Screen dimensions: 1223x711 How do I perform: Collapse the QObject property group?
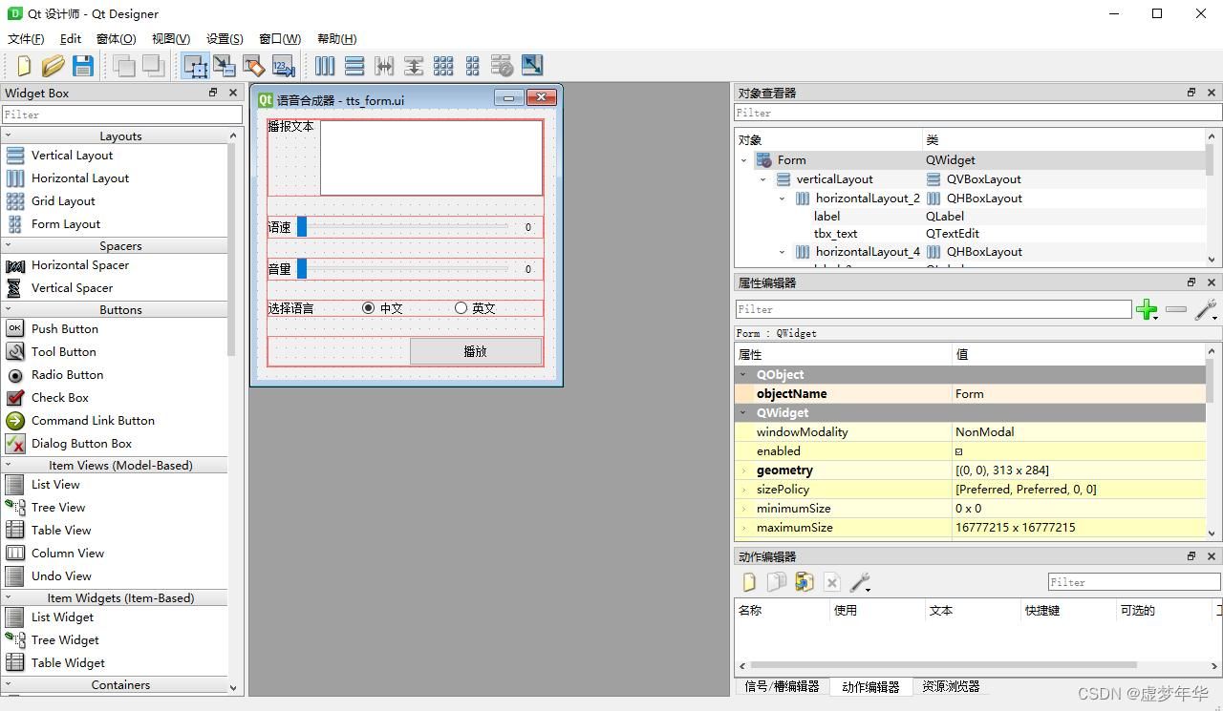click(743, 375)
